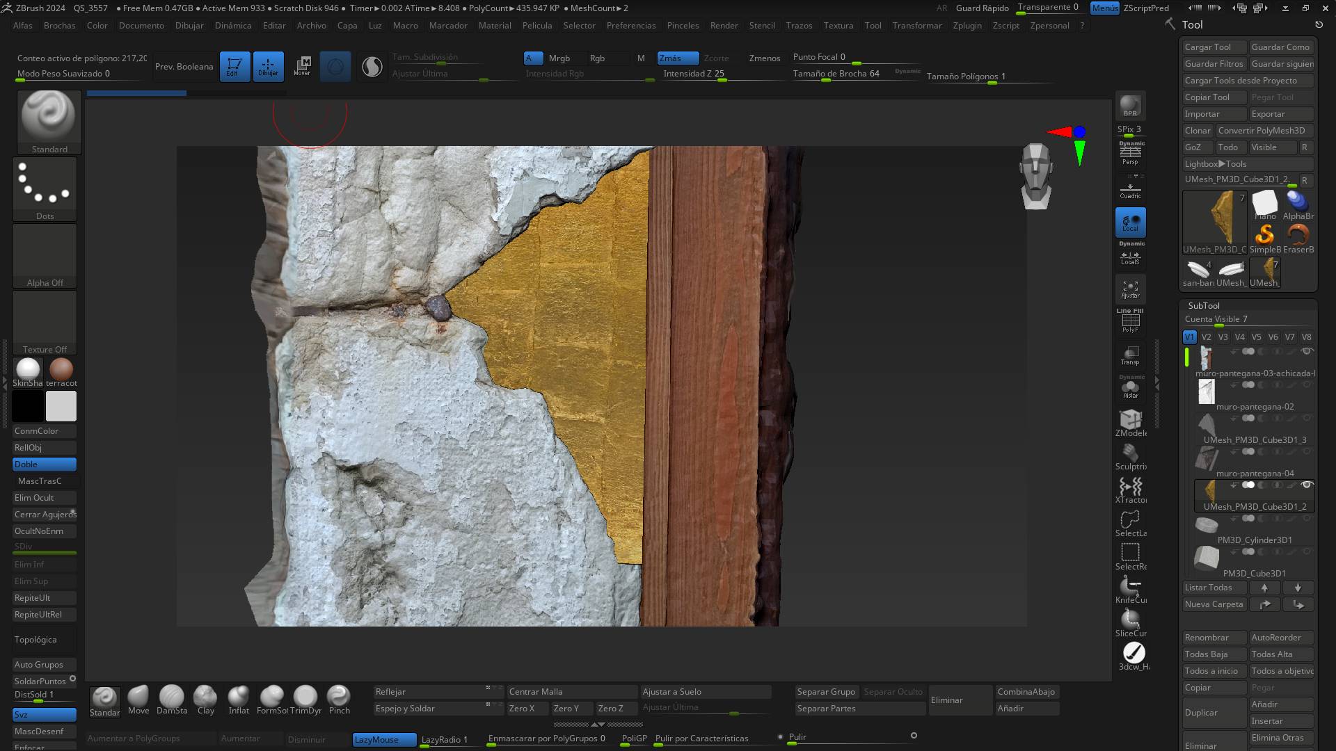This screenshot has height=751, width=1336.
Task: Activate the KnifeCurve tool icon
Action: point(1130,588)
